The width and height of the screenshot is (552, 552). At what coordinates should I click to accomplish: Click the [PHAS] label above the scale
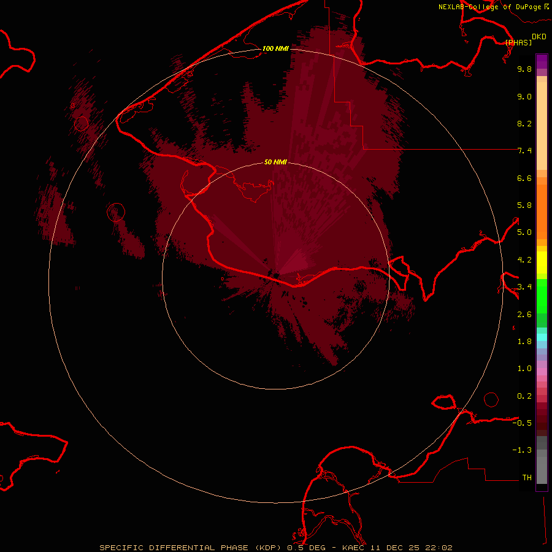click(x=518, y=42)
